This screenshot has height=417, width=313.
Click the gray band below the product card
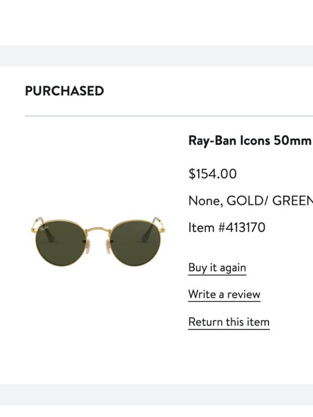[156, 395]
